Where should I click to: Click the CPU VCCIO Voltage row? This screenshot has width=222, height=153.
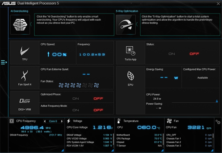[x=89, y=139]
